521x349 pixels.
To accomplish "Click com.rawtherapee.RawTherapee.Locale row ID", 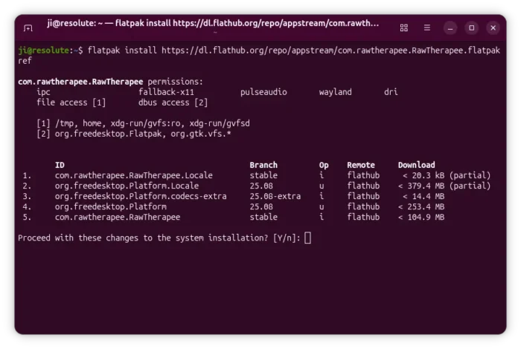I will [x=134, y=175].
